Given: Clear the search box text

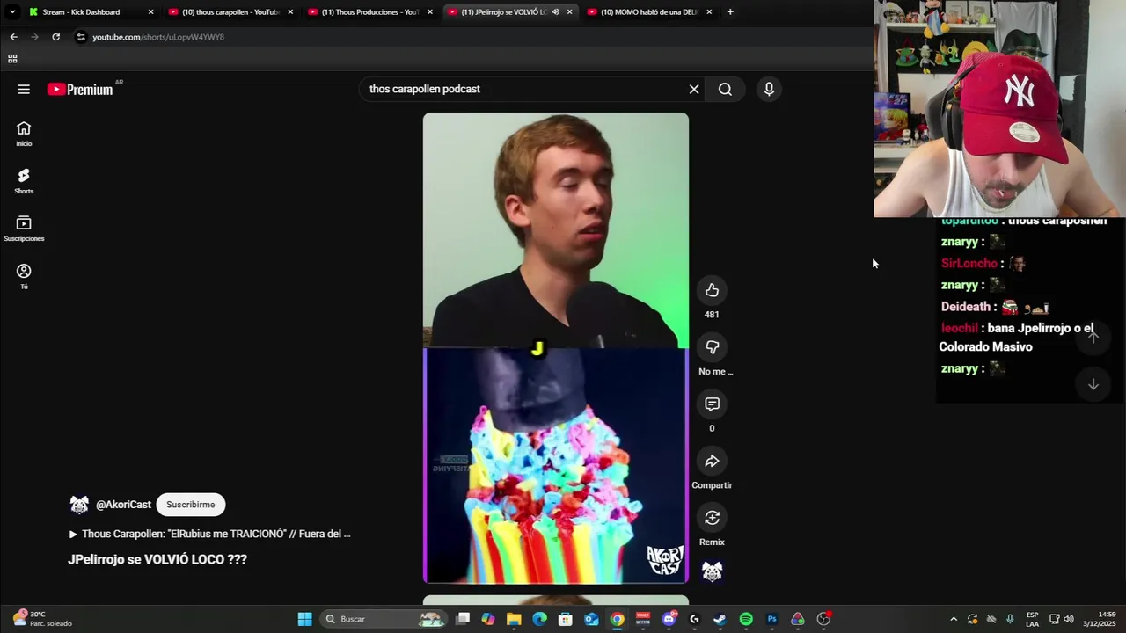Looking at the screenshot, I should click(x=694, y=89).
